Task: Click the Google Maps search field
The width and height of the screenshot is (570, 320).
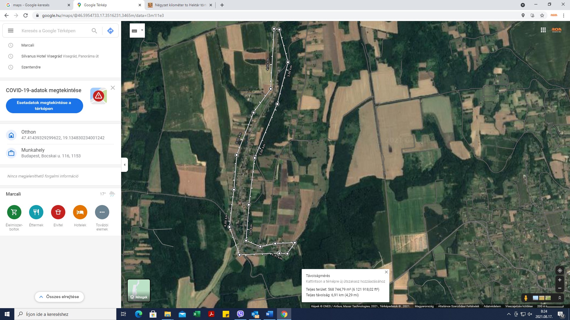Action: click(53, 31)
